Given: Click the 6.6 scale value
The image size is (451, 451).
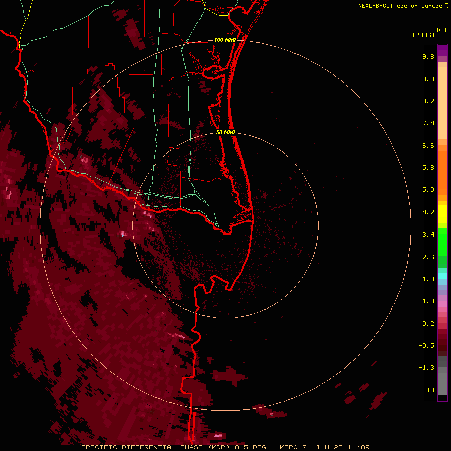Looking at the screenshot, I should click(428, 145).
